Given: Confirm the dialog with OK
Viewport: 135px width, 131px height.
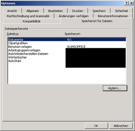Looking at the screenshot, I should point(96,126).
